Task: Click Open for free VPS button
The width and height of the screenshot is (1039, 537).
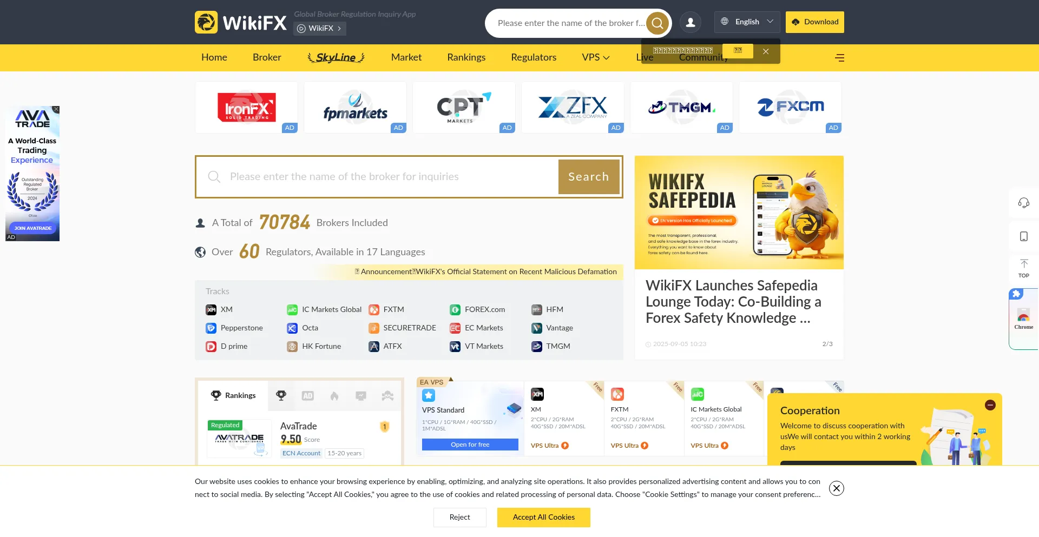Action: (x=470, y=445)
